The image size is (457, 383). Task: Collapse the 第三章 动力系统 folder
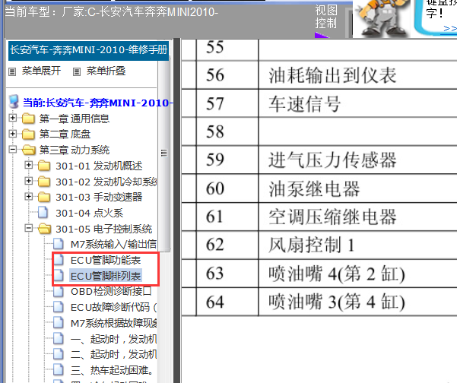click(x=12, y=149)
